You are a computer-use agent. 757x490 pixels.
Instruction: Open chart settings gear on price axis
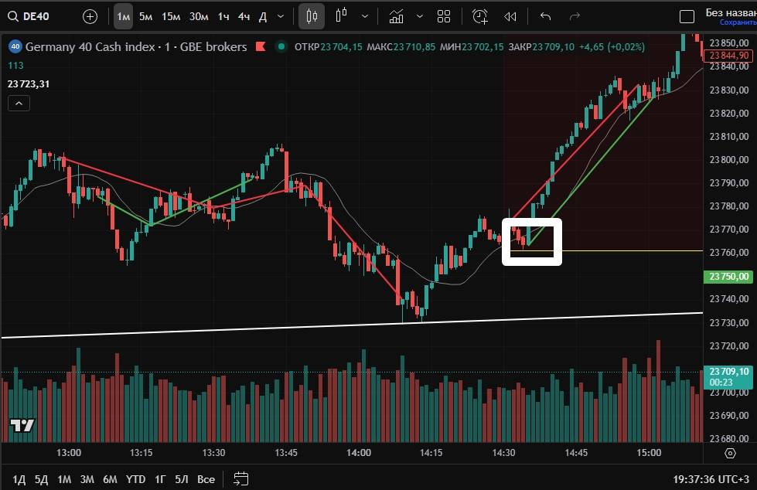click(x=731, y=452)
